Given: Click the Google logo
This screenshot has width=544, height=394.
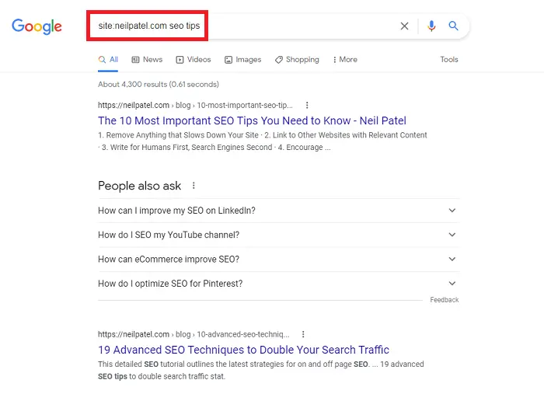Looking at the screenshot, I should click(x=37, y=26).
